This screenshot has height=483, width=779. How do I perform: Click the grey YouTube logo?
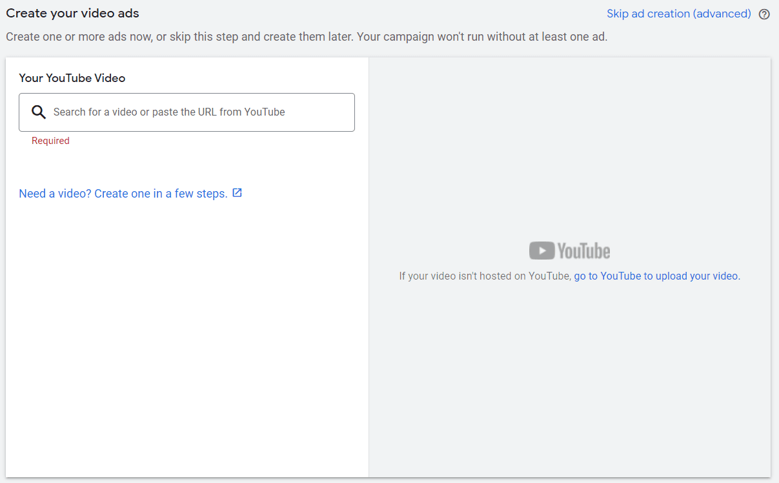pos(569,251)
